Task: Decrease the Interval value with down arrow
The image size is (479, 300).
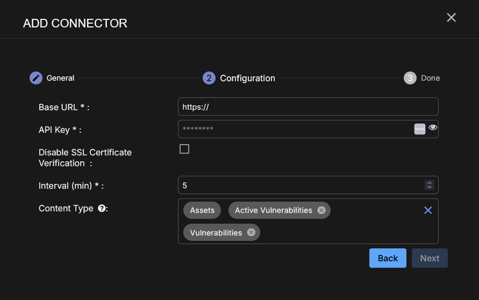Action: click(429, 187)
